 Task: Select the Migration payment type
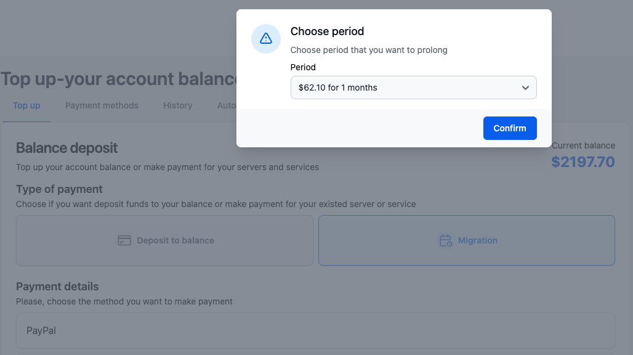[467, 240]
